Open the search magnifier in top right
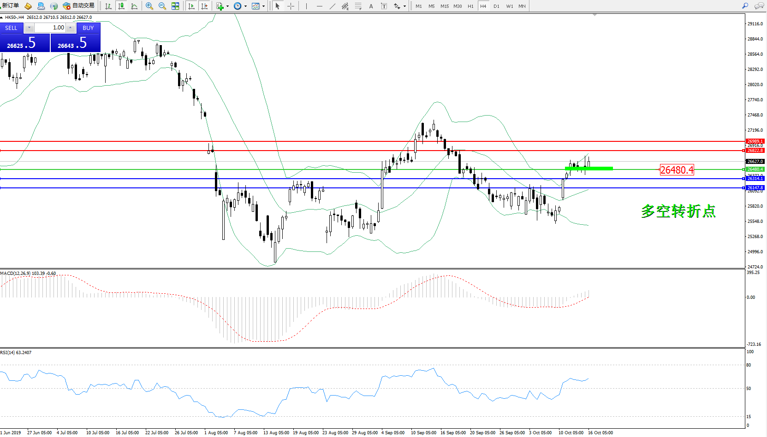Screen dimensions: 767x437 click(745, 6)
